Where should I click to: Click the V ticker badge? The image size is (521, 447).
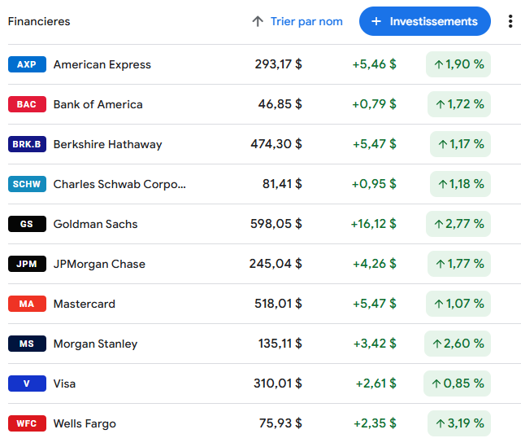27,383
